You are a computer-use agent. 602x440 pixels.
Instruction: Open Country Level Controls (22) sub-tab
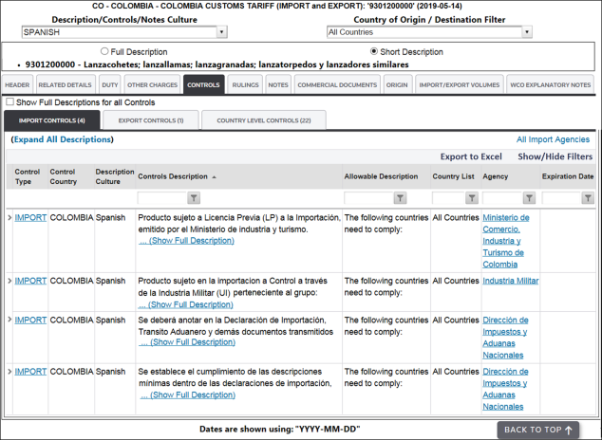[264, 120]
